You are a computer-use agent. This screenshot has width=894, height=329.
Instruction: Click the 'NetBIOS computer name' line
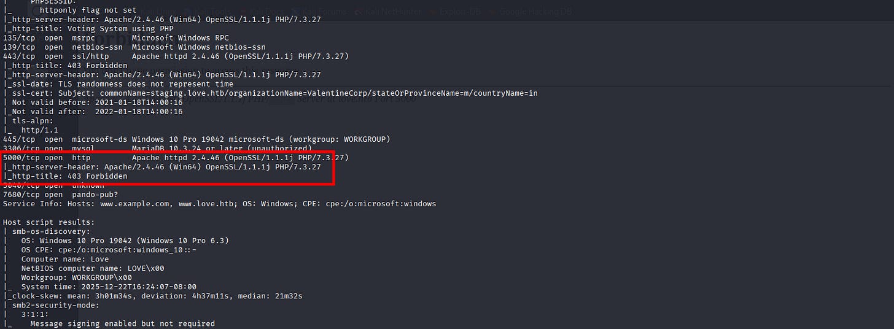[x=92, y=268]
